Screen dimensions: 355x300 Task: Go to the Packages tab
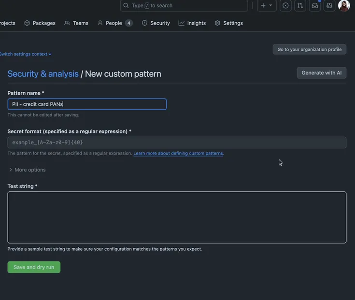tap(40, 23)
